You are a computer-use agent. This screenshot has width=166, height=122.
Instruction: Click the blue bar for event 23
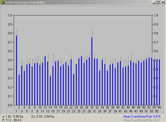click(x=74, y=90)
